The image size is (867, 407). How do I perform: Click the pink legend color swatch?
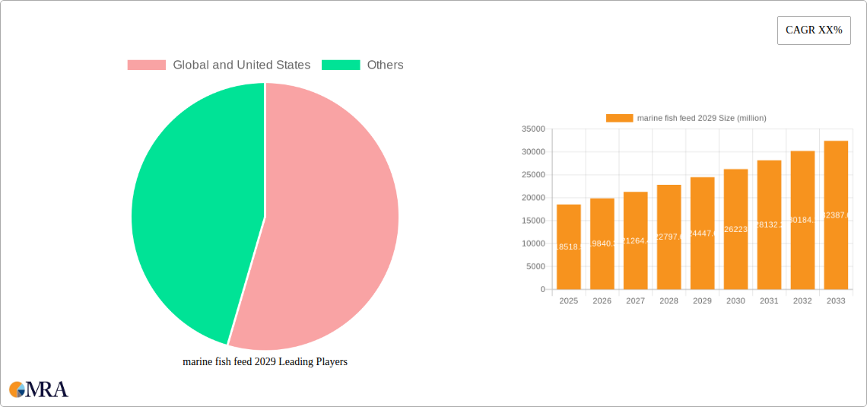pos(146,65)
